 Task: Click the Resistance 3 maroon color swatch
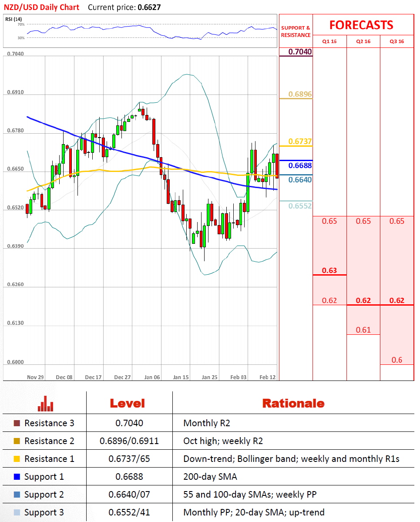click(x=17, y=423)
